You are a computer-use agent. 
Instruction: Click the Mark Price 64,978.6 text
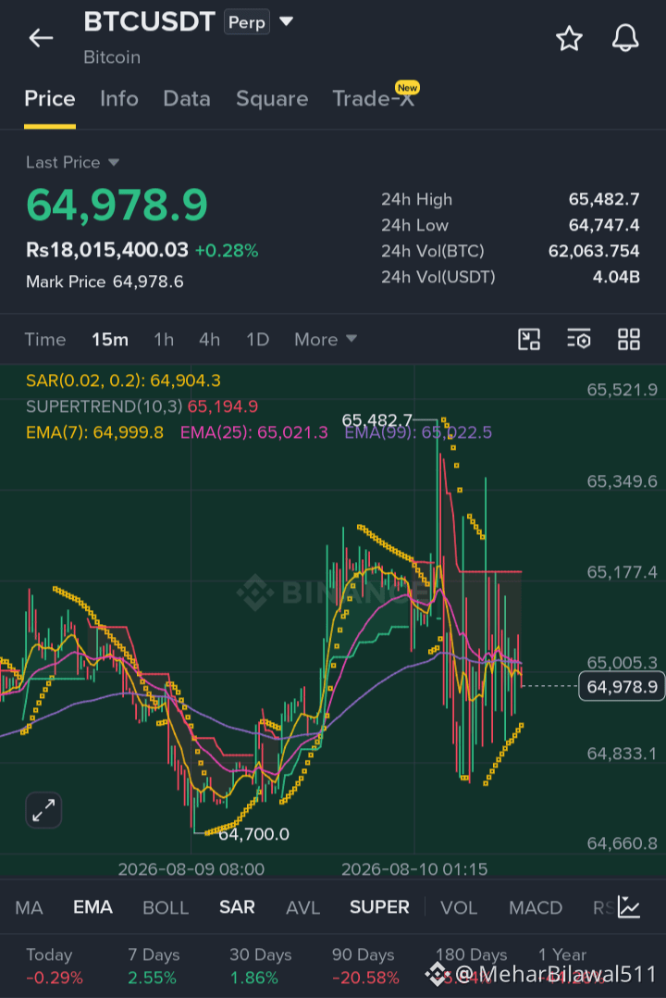[105, 281]
